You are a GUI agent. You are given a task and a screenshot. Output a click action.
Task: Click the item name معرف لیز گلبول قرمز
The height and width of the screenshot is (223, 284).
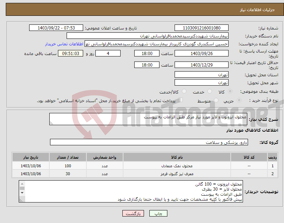pyautogui.click(x=177, y=174)
